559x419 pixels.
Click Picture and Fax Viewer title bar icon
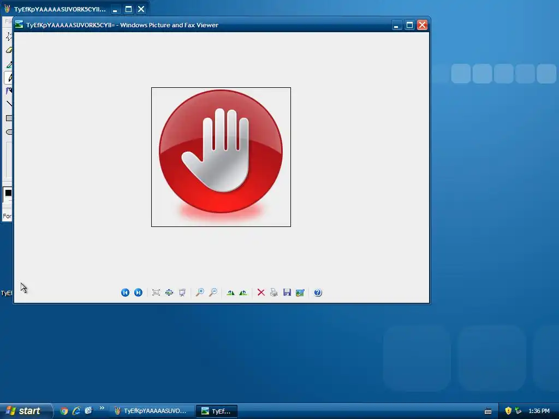[x=19, y=25]
